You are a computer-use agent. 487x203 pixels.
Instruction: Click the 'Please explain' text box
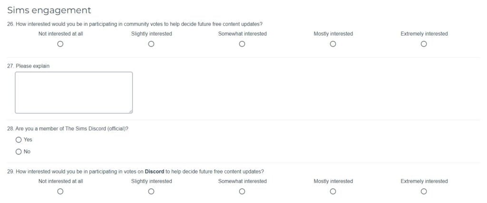coord(74,93)
